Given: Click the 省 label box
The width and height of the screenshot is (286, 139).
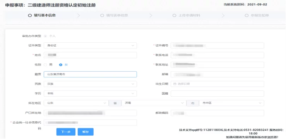Looking at the screenshot, I should 115,103.
